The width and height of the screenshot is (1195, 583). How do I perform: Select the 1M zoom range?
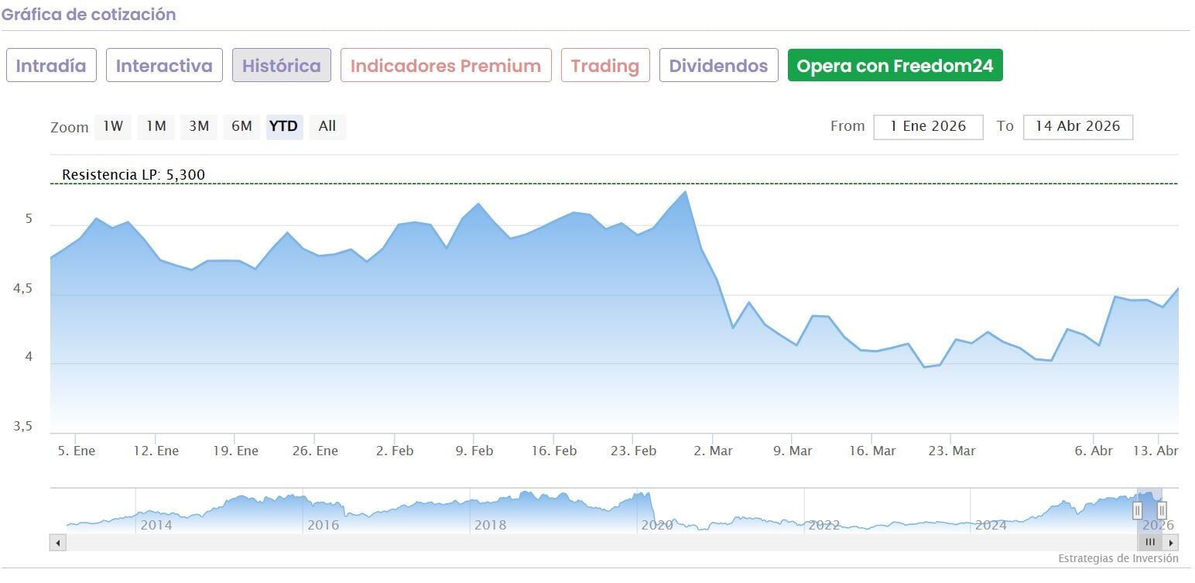(156, 126)
